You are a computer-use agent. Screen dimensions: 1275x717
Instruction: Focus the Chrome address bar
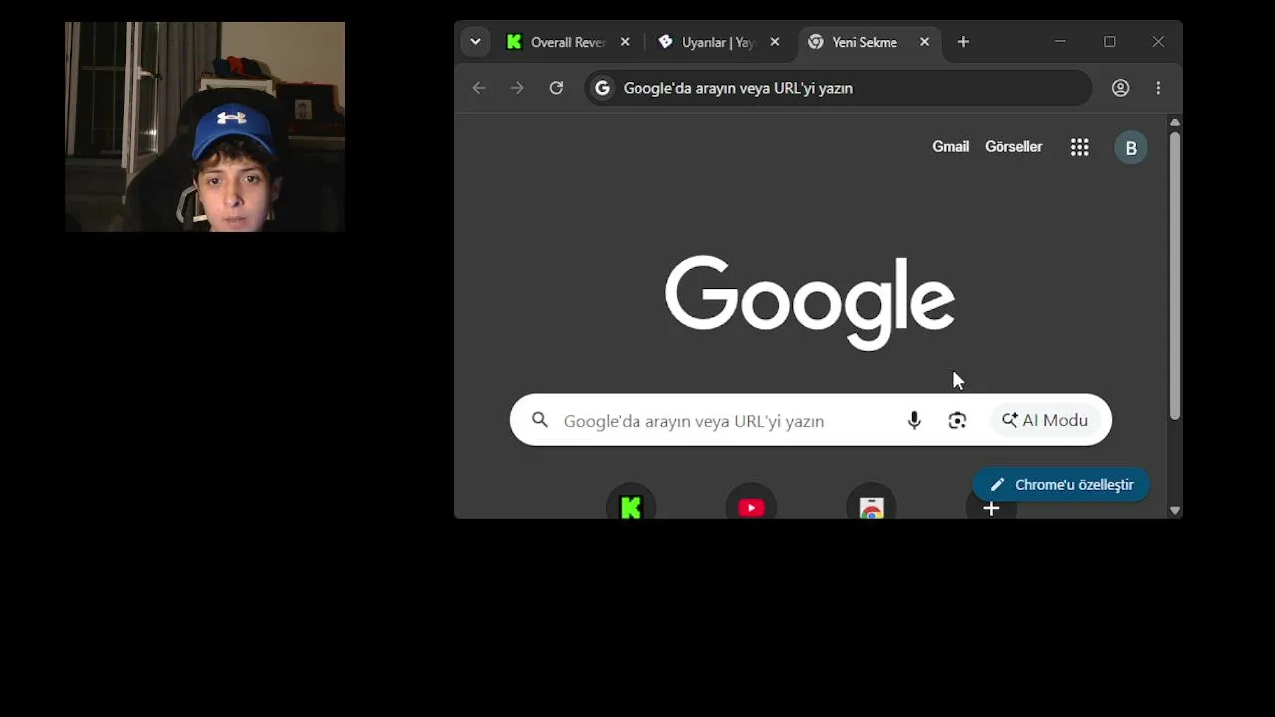point(838,88)
